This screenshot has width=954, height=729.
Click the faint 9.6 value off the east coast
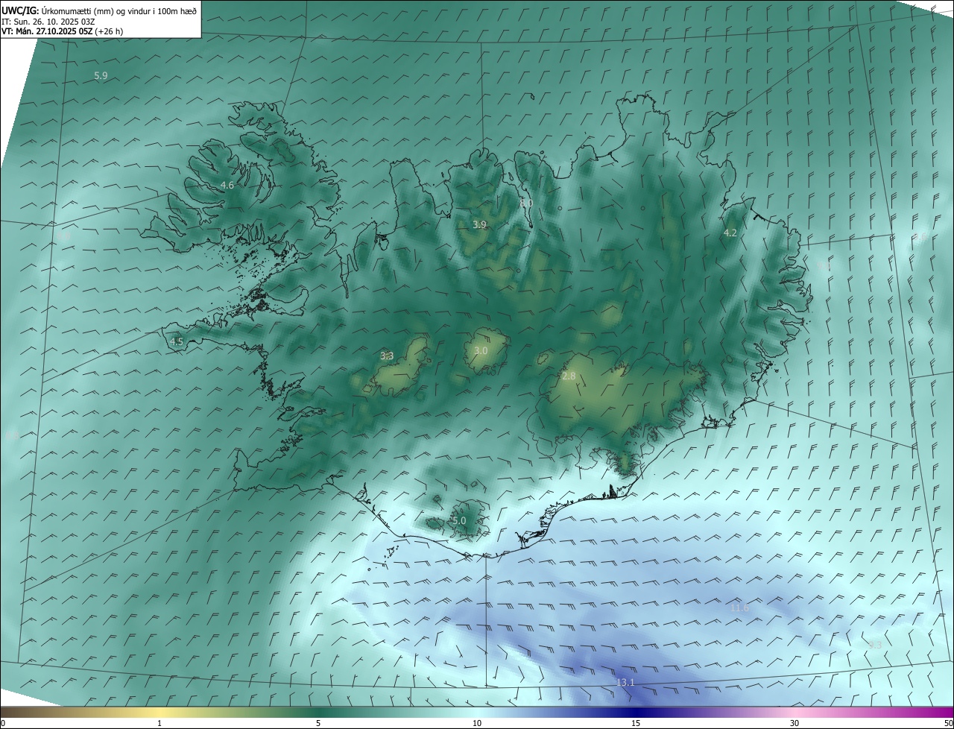click(x=920, y=237)
